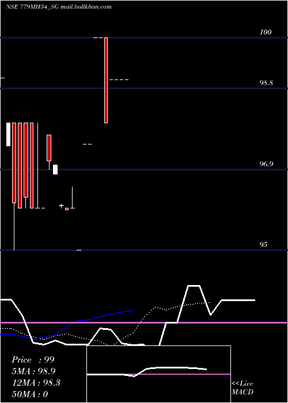Viewport: 288px width, 403px height.
Task: Click the '<<Live MACD' label
Action: (x=242, y=387)
